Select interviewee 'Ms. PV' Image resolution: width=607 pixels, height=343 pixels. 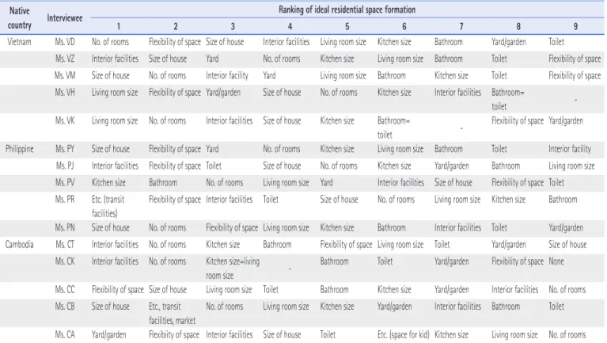(x=65, y=182)
